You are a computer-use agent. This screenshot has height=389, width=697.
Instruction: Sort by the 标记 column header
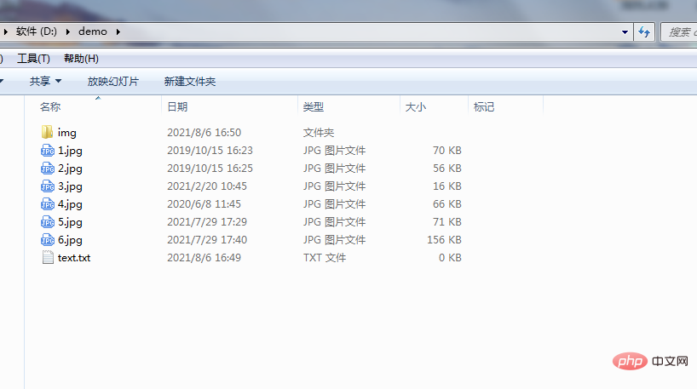484,107
